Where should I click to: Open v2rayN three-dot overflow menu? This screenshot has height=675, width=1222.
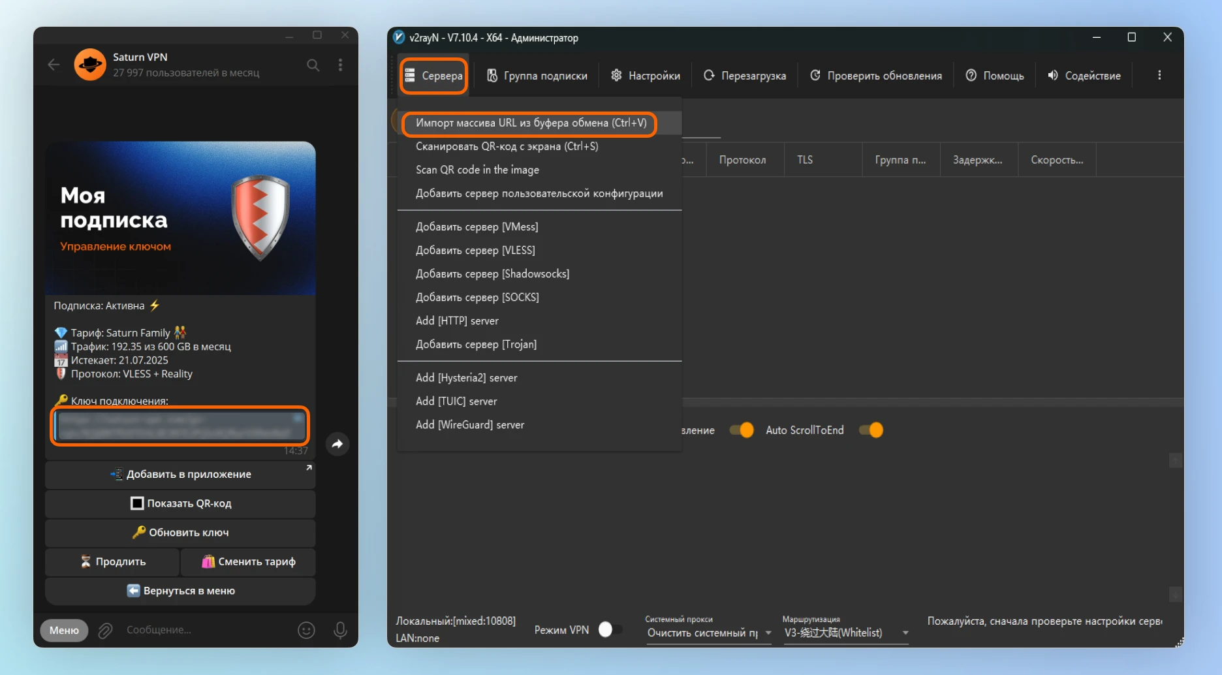[1159, 76]
